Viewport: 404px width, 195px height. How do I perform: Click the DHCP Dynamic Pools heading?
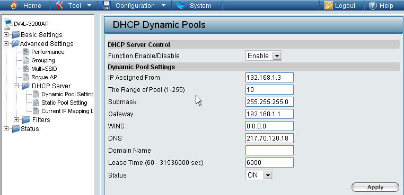tap(159, 25)
